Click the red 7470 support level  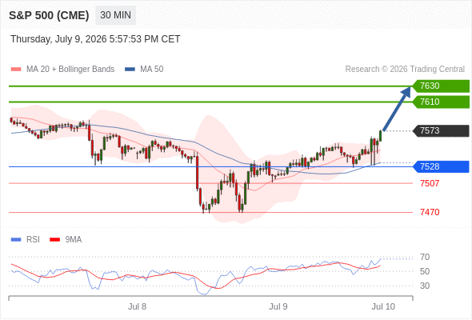click(430, 212)
